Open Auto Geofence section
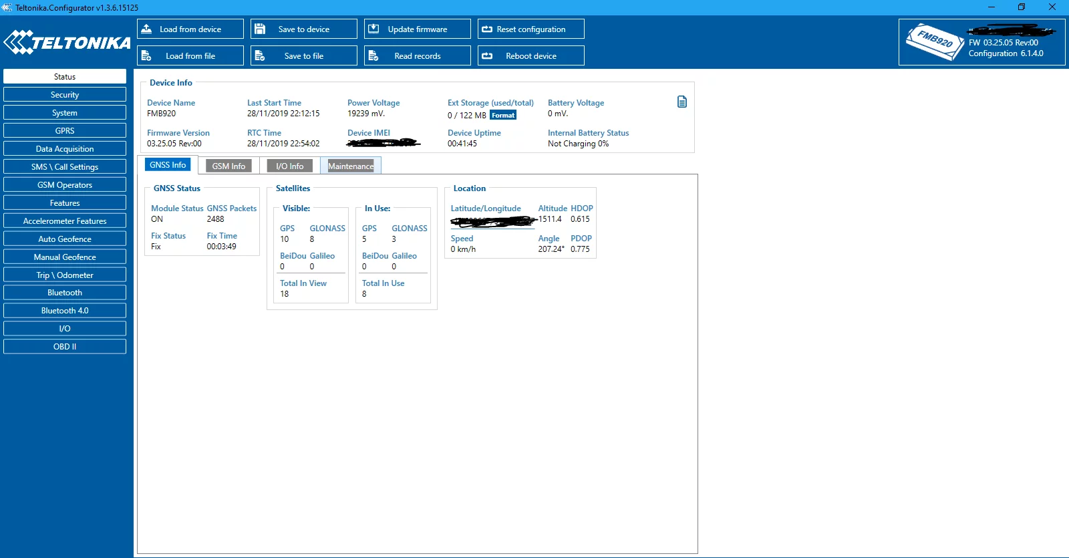The height and width of the screenshot is (558, 1069). 65,239
